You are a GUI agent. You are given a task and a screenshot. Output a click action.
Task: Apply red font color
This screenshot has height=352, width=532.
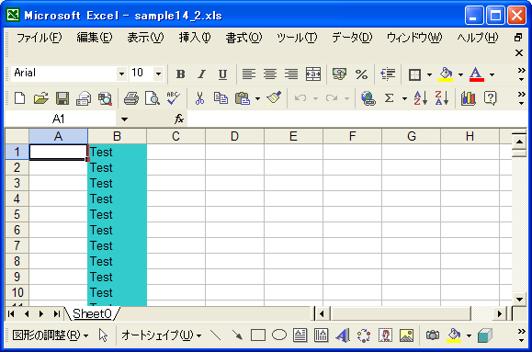tap(476, 74)
